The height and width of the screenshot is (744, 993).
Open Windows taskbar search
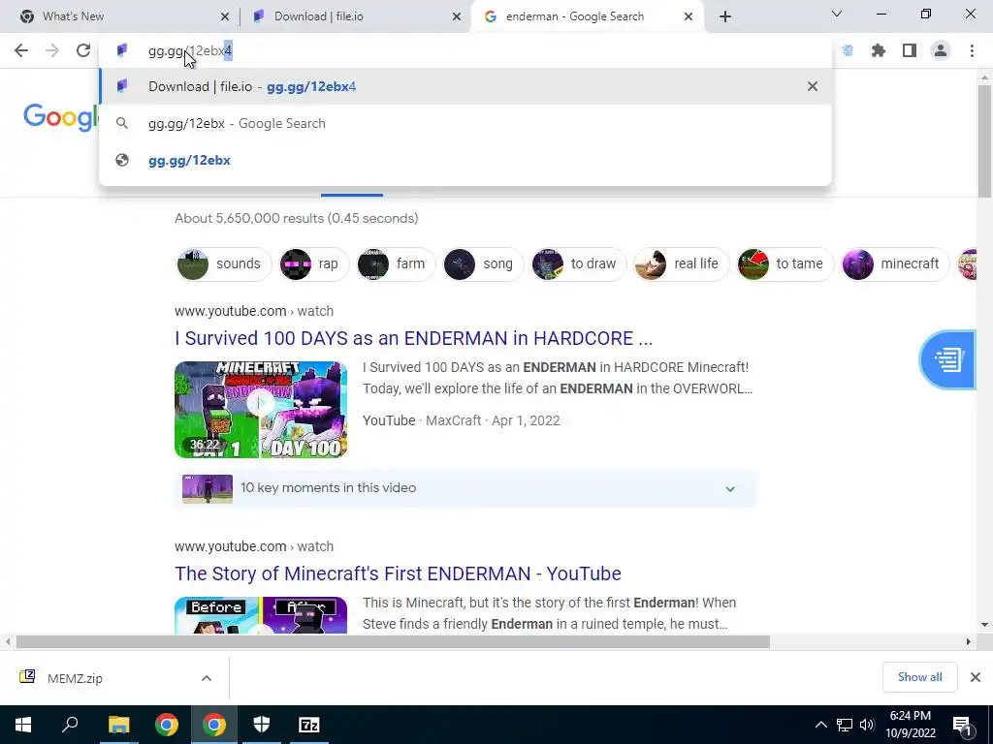[x=70, y=725]
